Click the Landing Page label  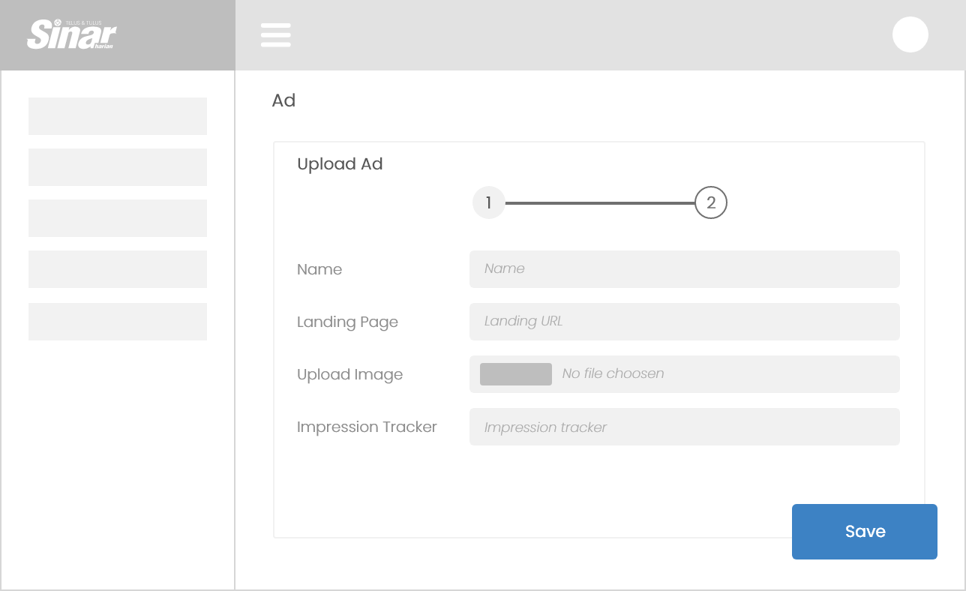(347, 322)
